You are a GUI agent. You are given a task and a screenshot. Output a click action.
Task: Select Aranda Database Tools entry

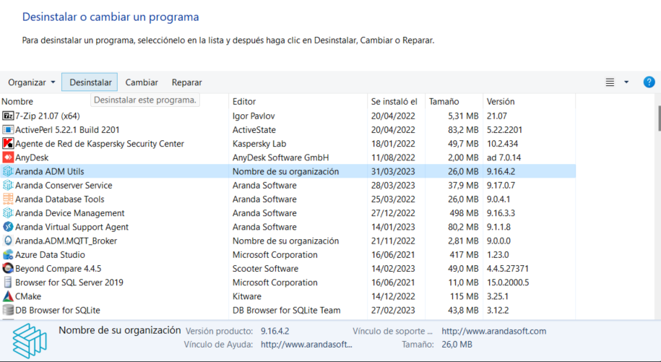tap(60, 199)
